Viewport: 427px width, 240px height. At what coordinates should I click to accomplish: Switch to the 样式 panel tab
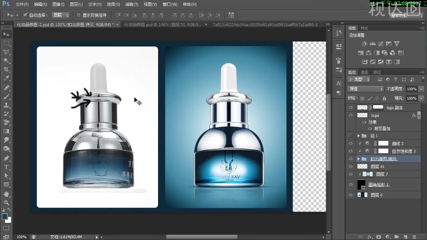364,28
